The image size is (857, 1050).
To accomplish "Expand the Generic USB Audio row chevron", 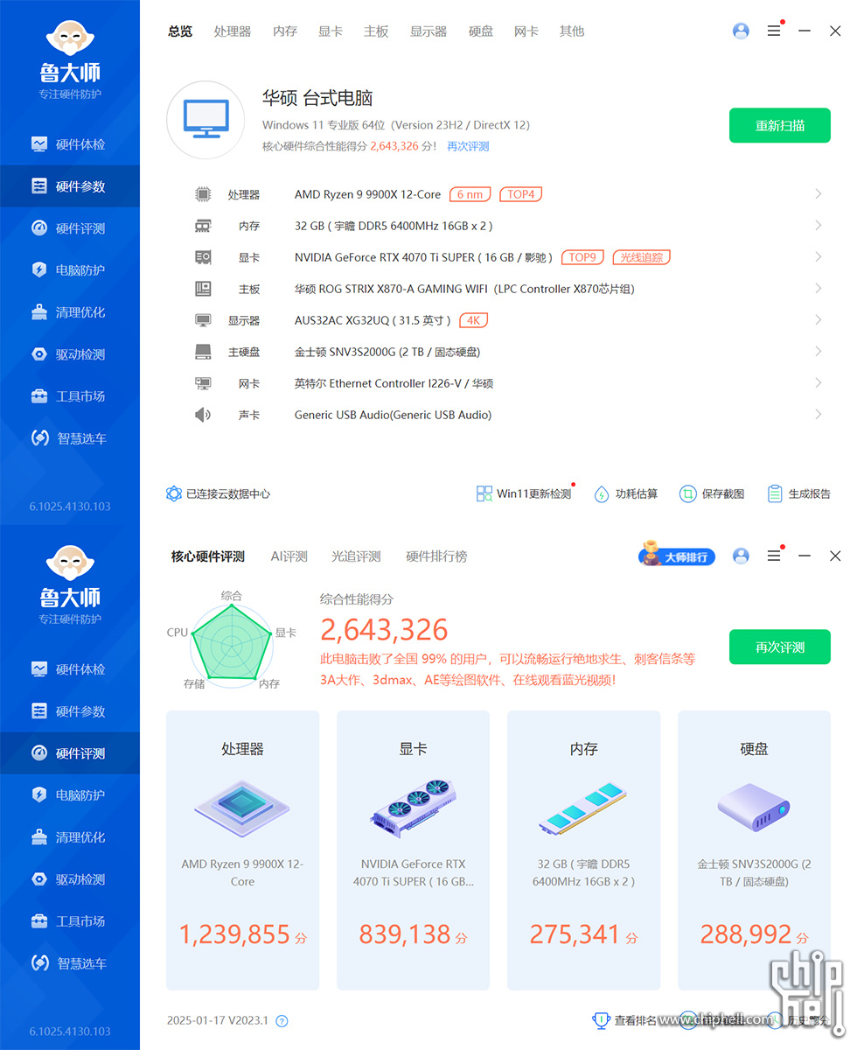I will [x=819, y=415].
